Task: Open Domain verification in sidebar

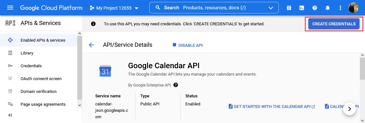Action: coord(39,92)
